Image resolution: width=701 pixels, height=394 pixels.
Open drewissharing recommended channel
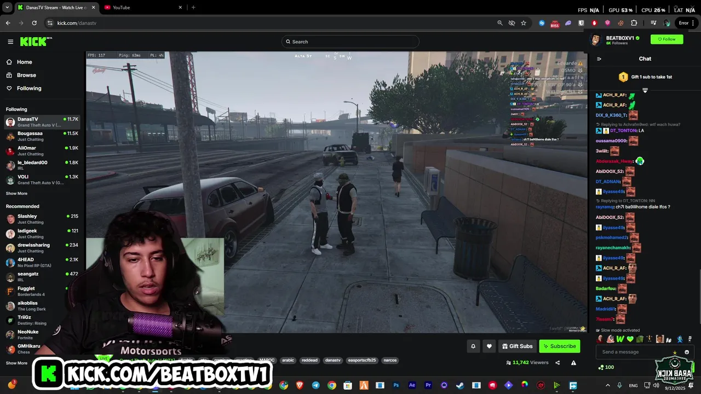point(42,248)
